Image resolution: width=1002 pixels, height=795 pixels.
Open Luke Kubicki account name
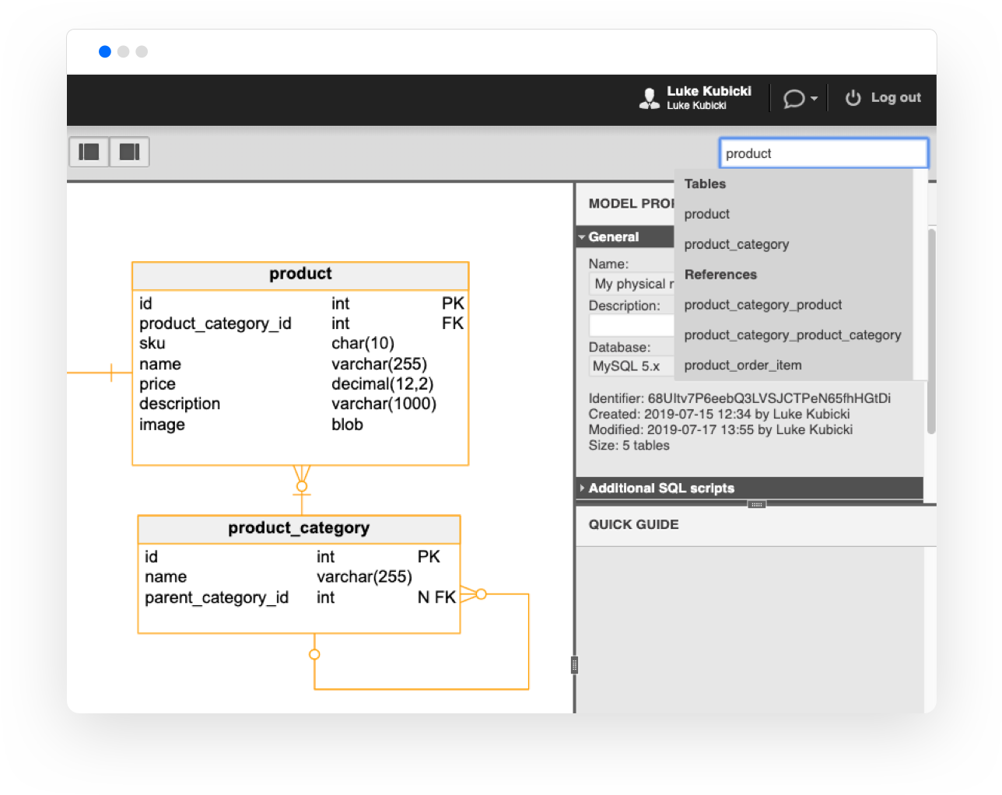tap(709, 91)
